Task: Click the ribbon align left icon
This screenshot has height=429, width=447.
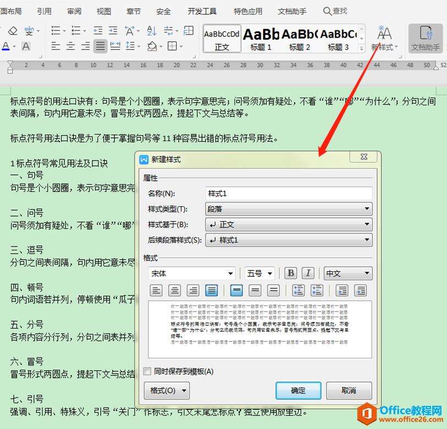Action: tap(56, 46)
